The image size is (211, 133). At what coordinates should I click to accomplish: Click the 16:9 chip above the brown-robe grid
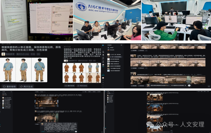point(90,61)
